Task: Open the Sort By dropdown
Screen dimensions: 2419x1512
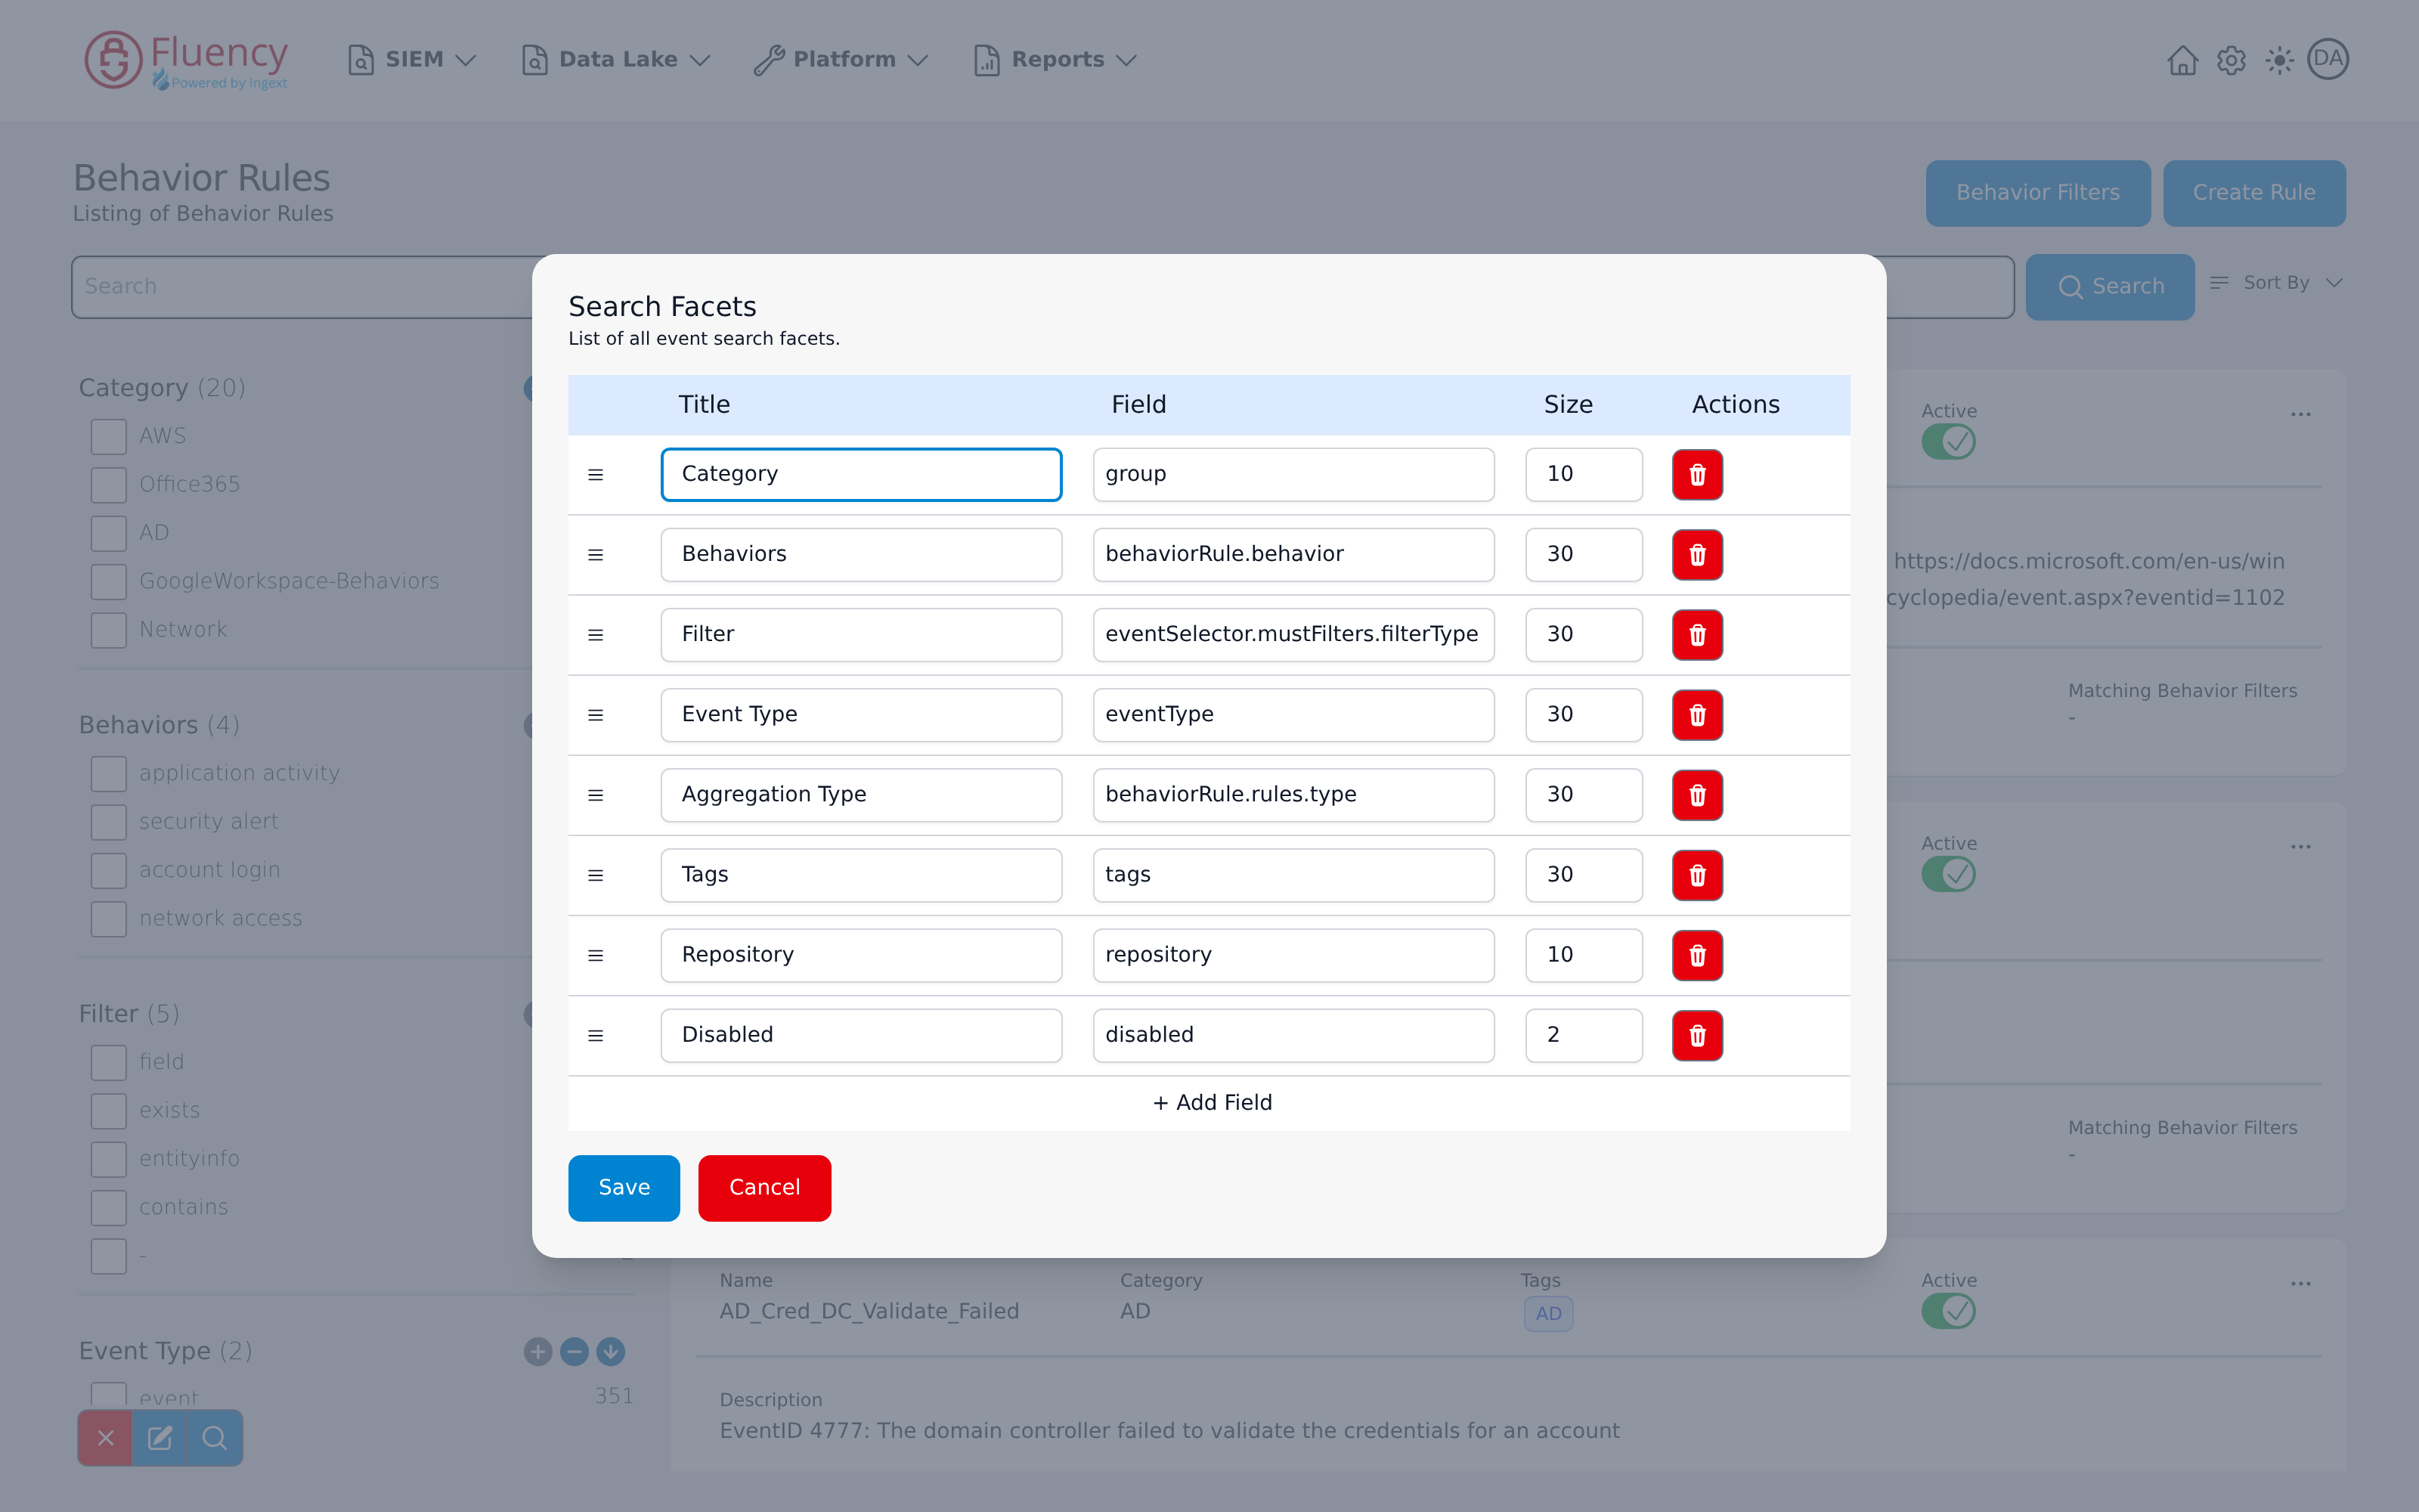Action: 2276,283
